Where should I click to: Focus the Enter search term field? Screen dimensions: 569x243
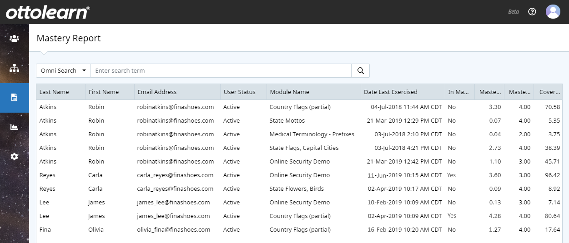pos(221,70)
